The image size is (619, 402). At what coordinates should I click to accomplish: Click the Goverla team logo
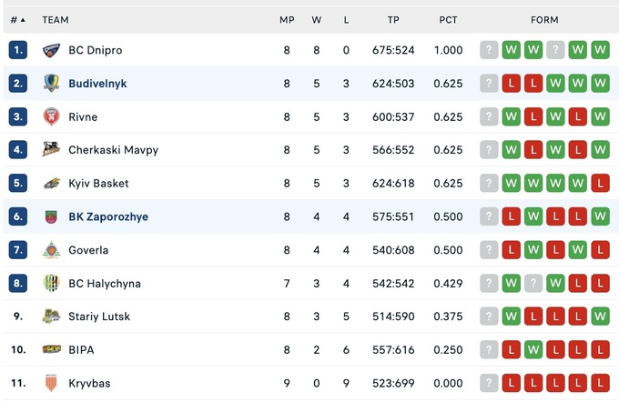51,250
